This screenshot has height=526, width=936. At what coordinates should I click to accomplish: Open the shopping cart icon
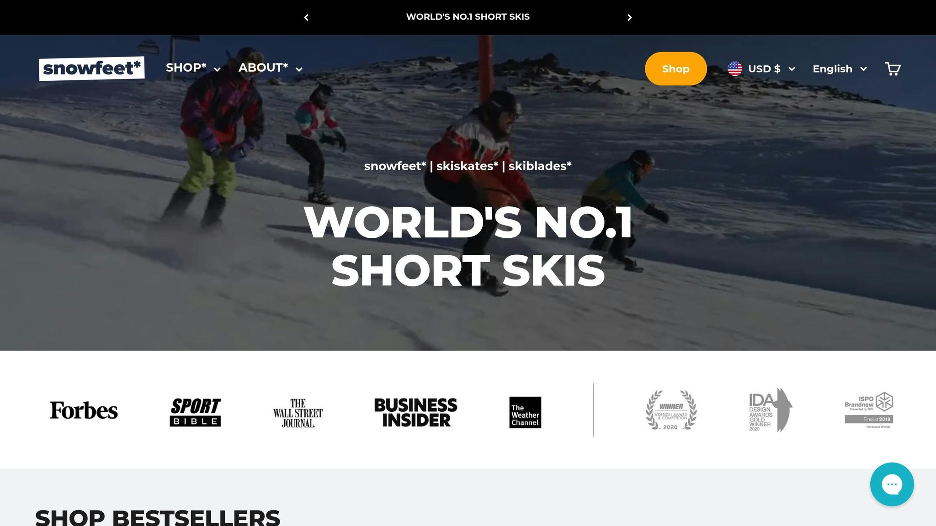tap(893, 69)
